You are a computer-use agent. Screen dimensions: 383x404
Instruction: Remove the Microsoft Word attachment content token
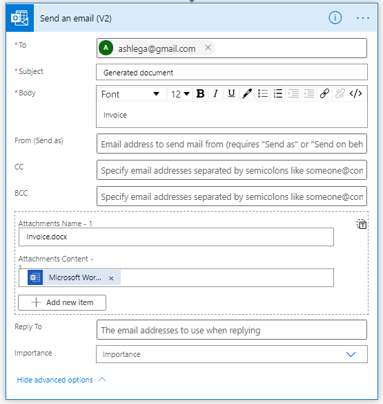click(x=111, y=278)
